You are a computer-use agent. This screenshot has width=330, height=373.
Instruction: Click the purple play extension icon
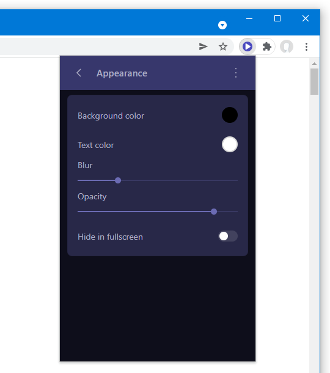(x=248, y=46)
